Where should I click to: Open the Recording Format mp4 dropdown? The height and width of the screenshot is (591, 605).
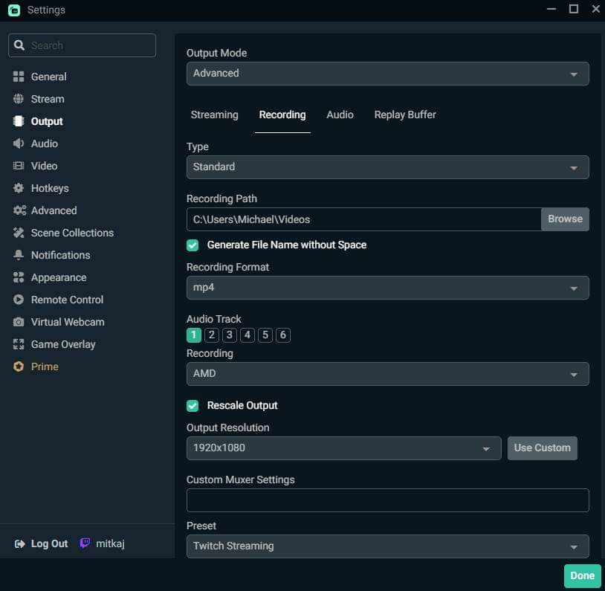tap(387, 288)
